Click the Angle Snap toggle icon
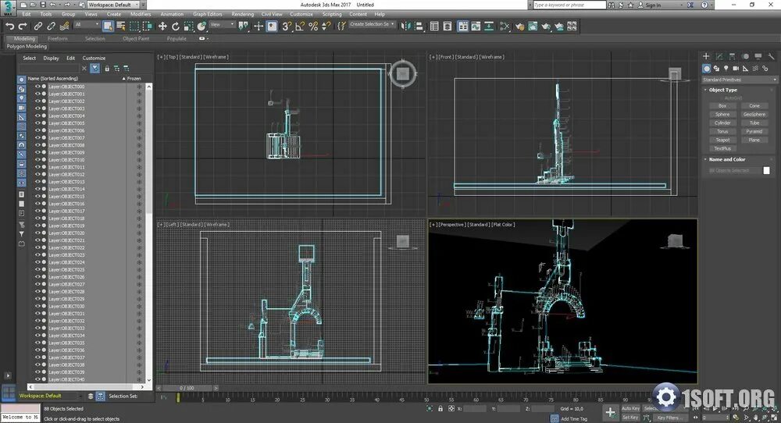 pos(300,26)
